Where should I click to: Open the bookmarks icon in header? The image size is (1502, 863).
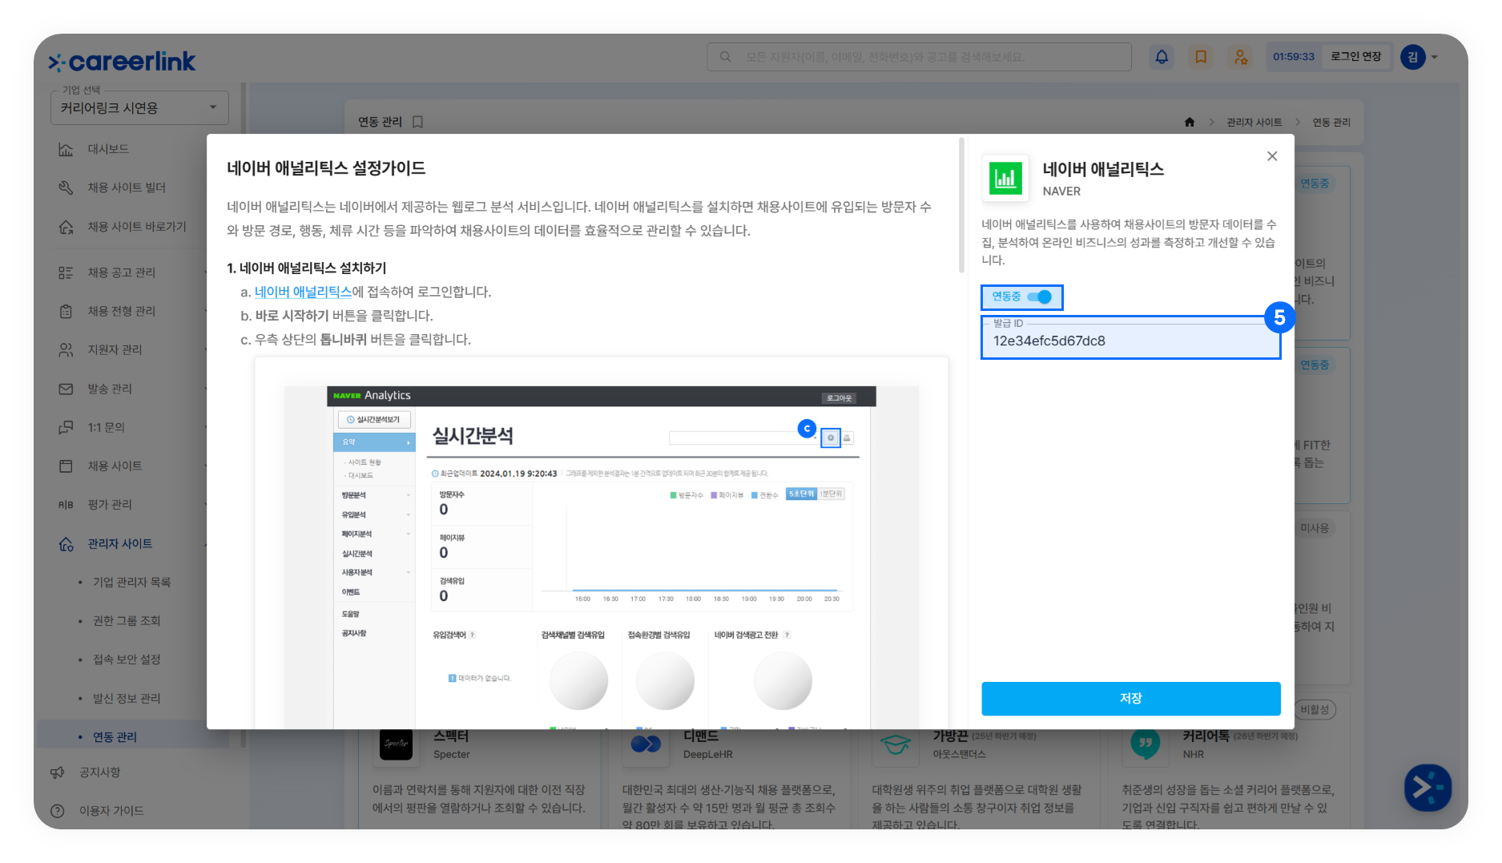[x=1201, y=57]
